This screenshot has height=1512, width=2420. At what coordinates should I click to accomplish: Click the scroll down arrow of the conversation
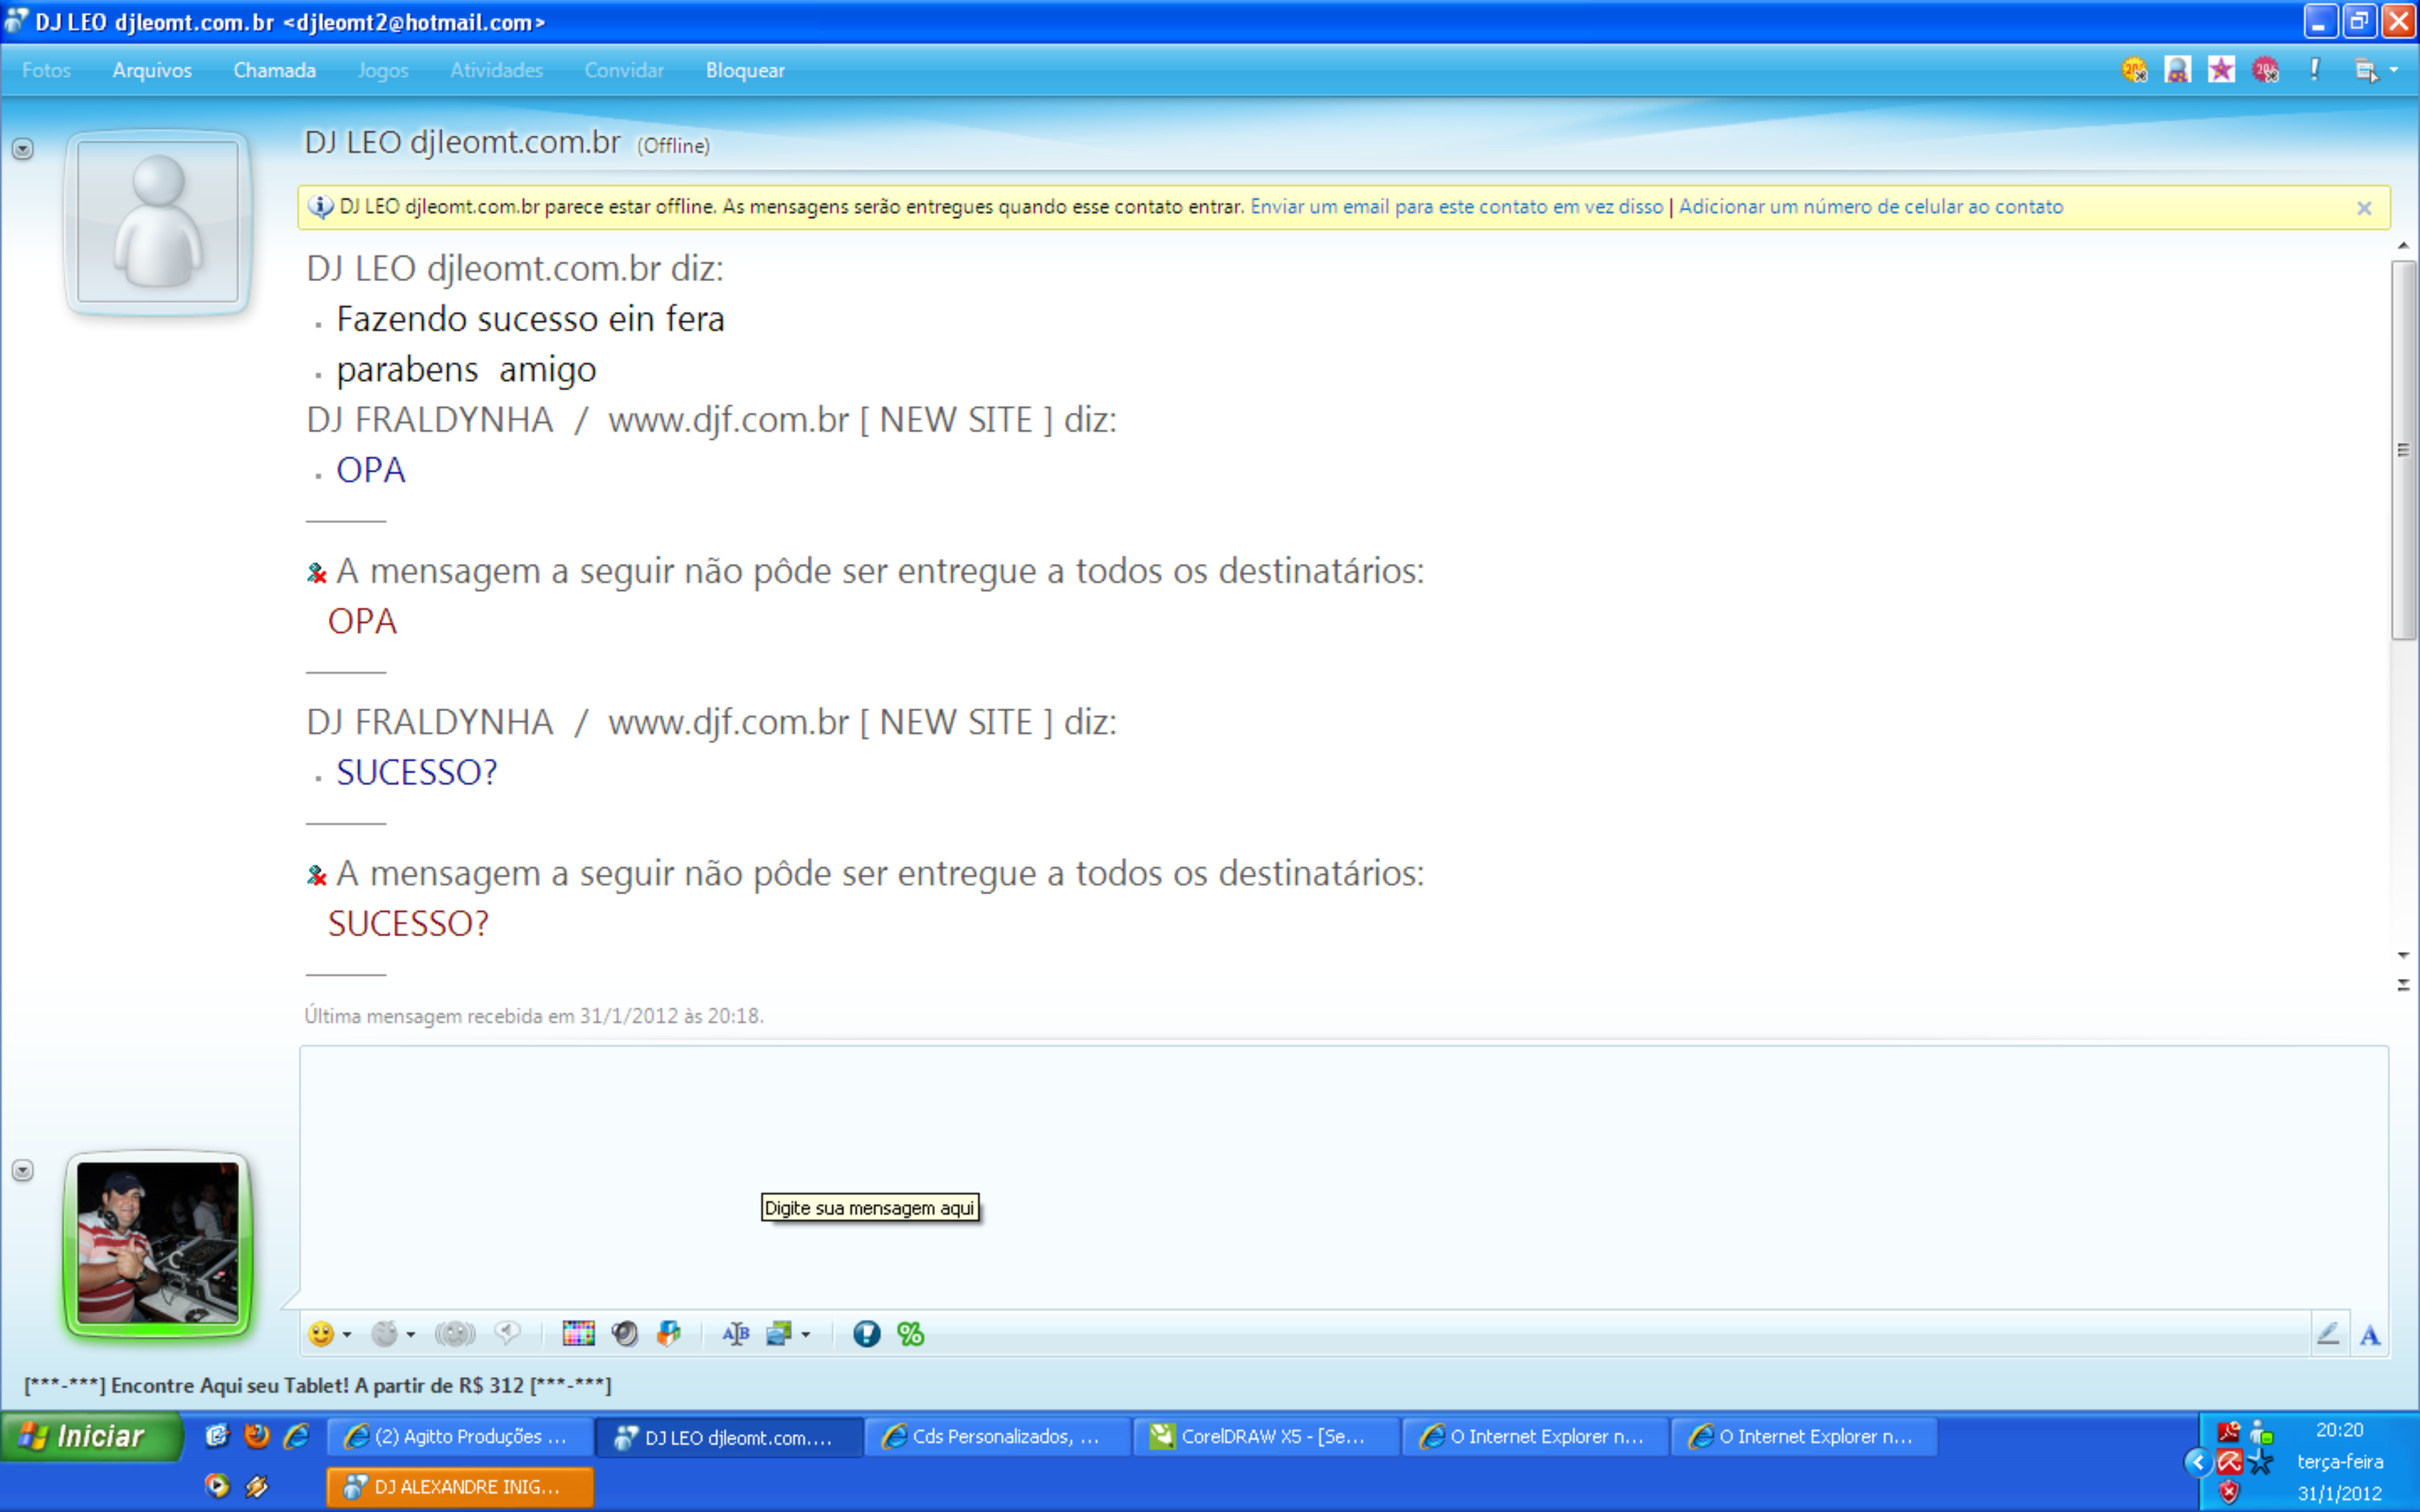[2403, 956]
